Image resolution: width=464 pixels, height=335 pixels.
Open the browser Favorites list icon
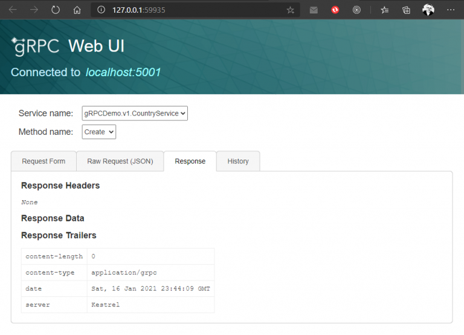(385, 10)
